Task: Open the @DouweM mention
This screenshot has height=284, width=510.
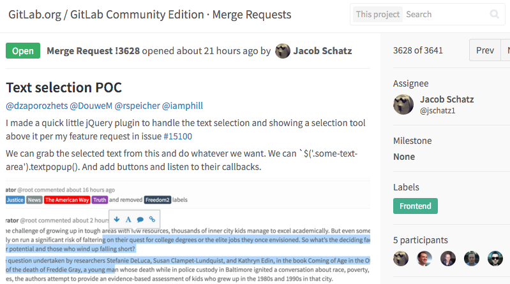Action: (x=91, y=106)
